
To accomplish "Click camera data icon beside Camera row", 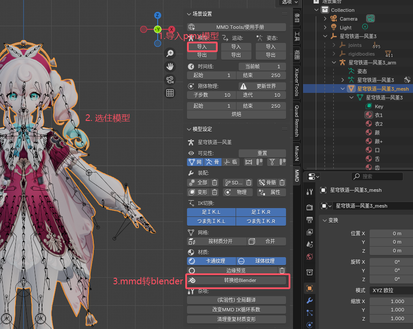I will 371,18.
